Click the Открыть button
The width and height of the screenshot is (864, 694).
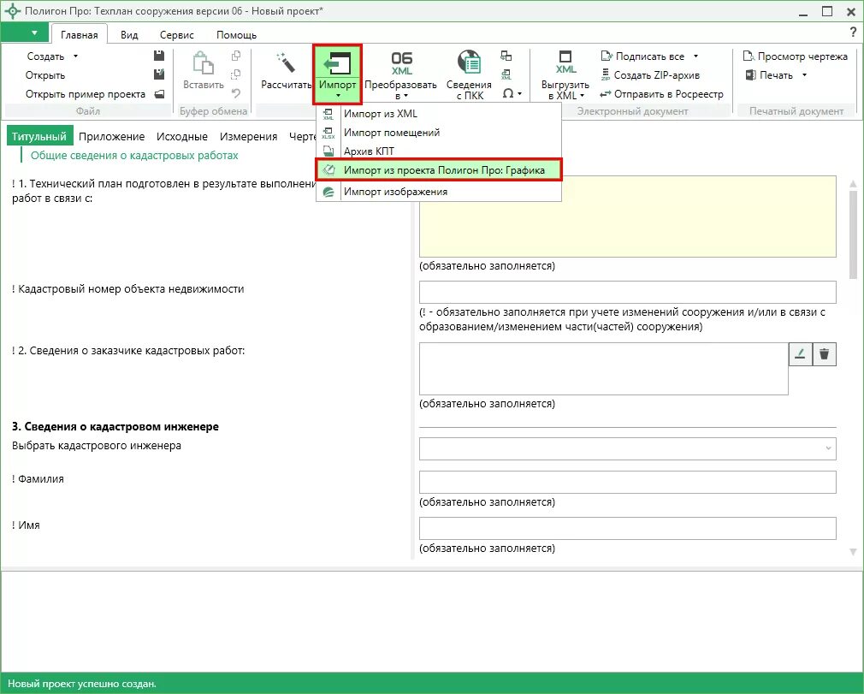[45, 75]
